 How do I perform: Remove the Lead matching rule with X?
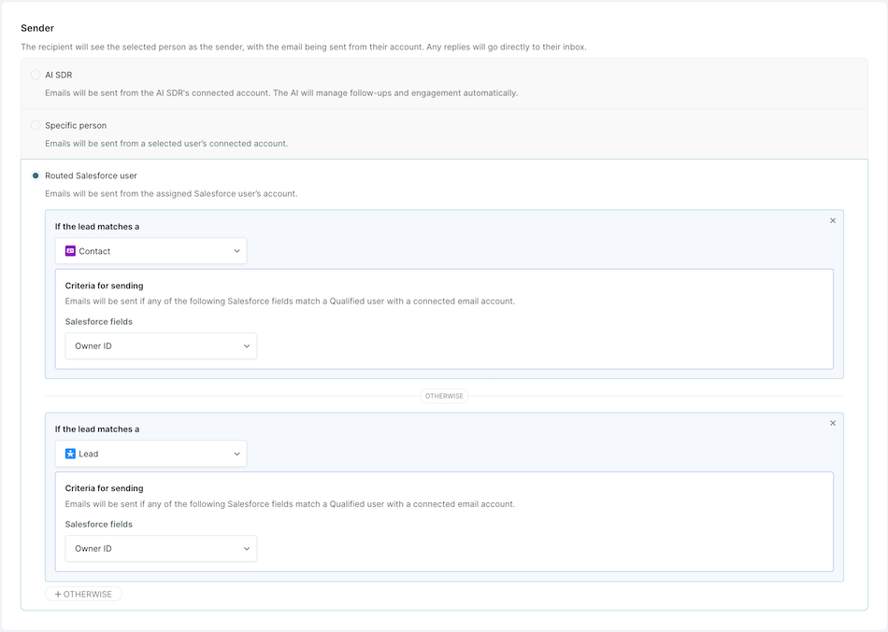pyautogui.click(x=833, y=423)
